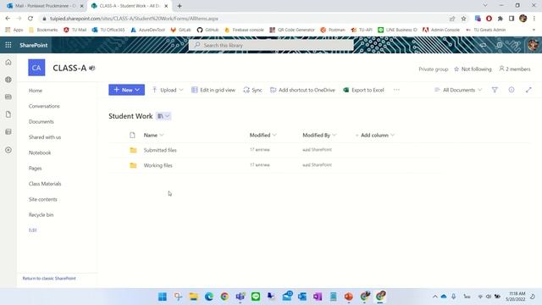Open the Submitted files folder name
The height and width of the screenshot is (305, 542).
pos(160,150)
